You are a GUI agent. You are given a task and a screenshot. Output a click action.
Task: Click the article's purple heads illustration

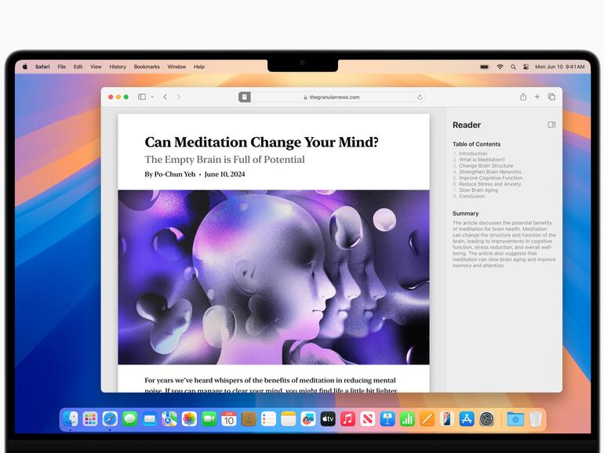(x=274, y=277)
